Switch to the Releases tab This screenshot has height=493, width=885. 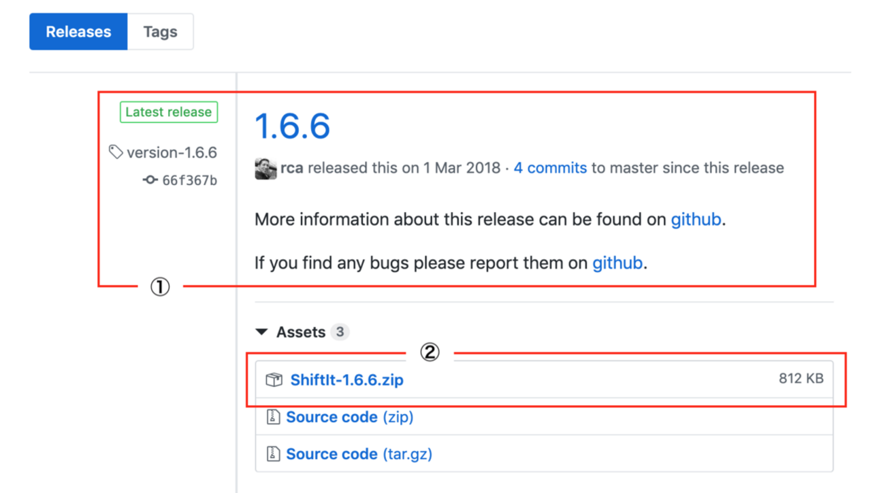tap(78, 32)
